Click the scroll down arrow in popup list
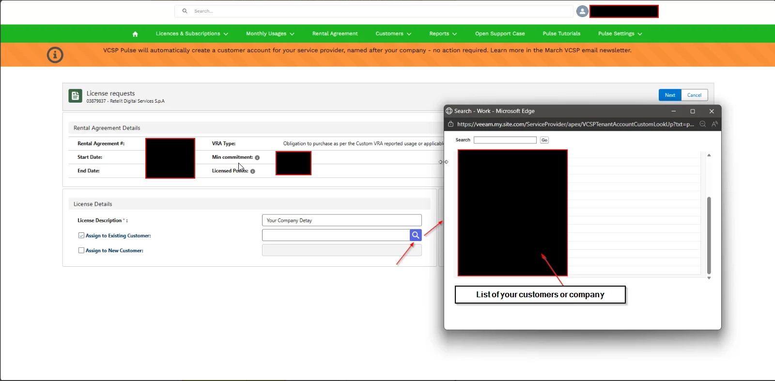The width and height of the screenshot is (775, 381). click(709, 278)
